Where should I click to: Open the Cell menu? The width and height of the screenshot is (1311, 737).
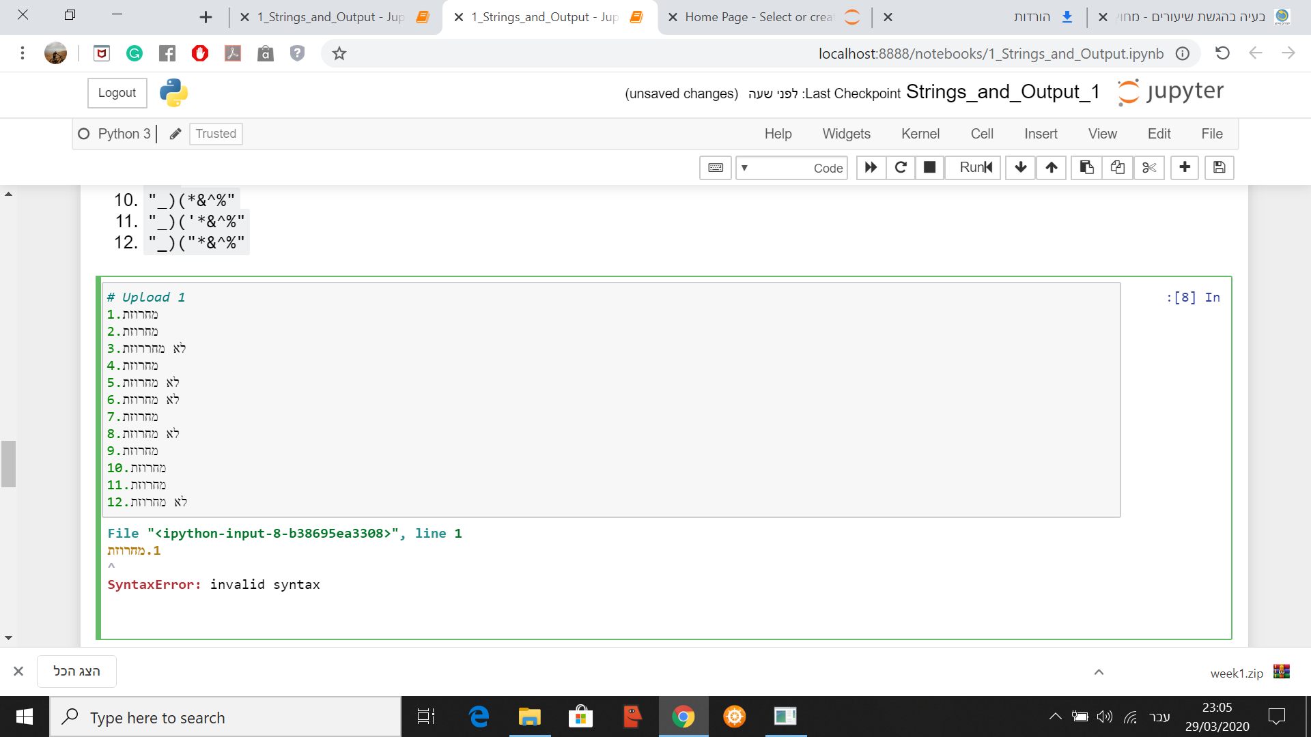point(981,134)
